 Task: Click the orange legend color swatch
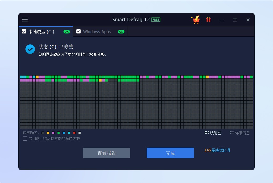pyautogui.click(x=48, y=133)
